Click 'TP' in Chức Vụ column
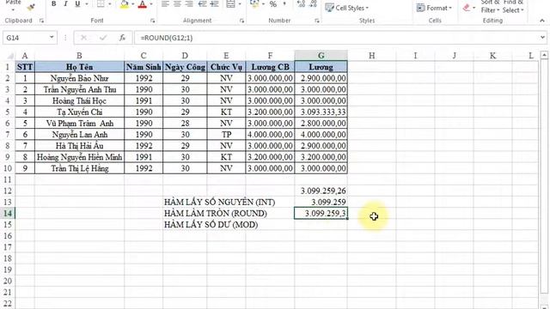Screen dimensions: 550x309 coord(226,135)
